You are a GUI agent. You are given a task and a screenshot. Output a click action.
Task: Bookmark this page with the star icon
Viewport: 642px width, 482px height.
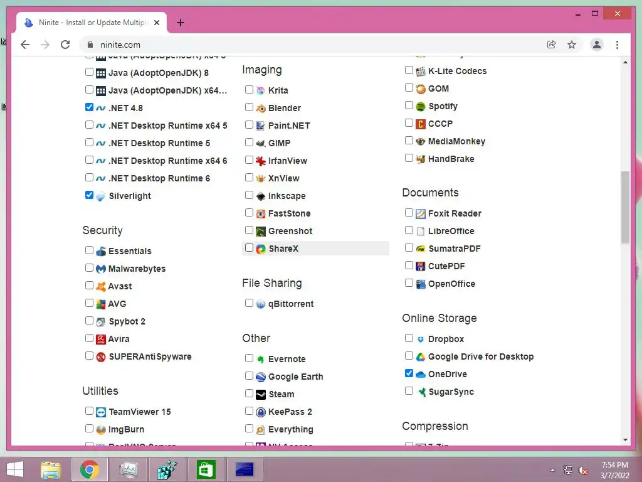tap(572, 45)
